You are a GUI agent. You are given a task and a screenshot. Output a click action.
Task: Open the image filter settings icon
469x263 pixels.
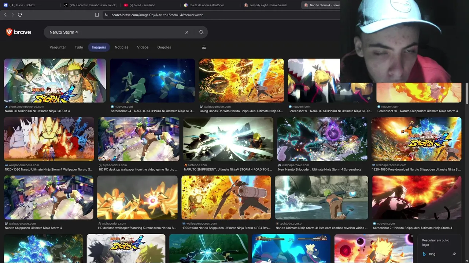[204, 47]
